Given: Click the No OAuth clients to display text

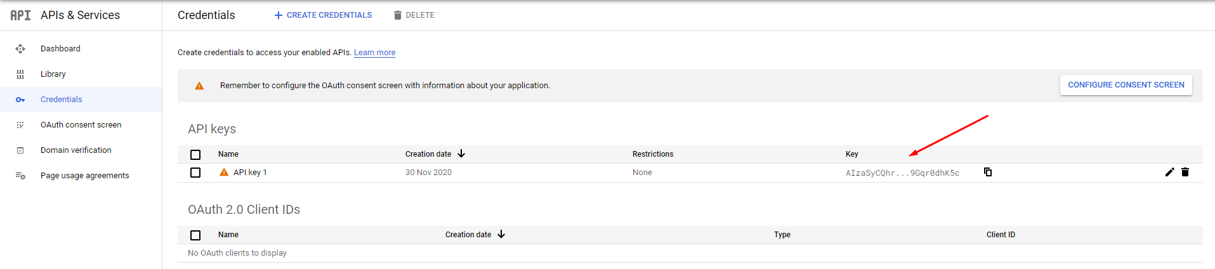Looking at the screenshot, I should click(x=237, y=253).
